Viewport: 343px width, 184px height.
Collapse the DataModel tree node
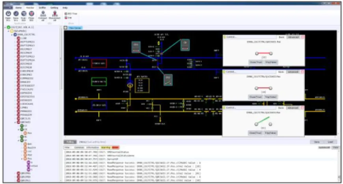9,31
